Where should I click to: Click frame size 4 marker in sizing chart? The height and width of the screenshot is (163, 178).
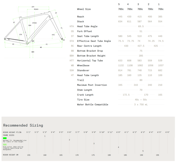coord(118,147)
